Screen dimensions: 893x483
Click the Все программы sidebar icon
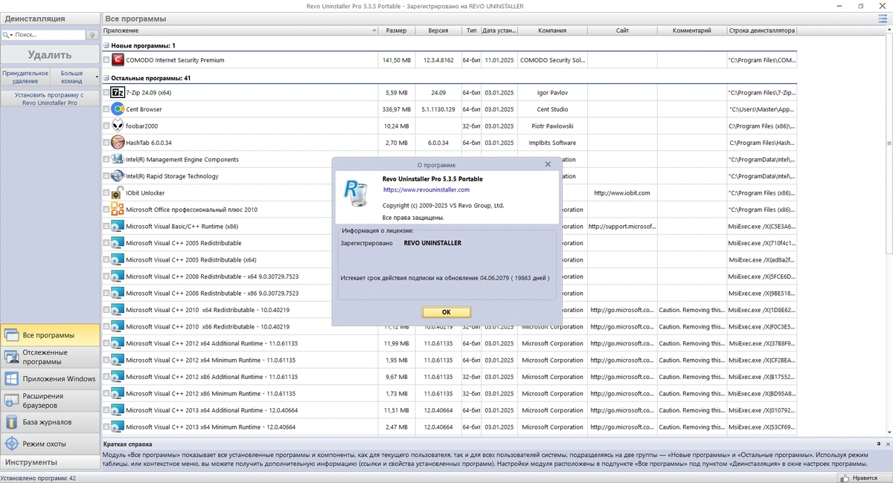click(11, 335)
